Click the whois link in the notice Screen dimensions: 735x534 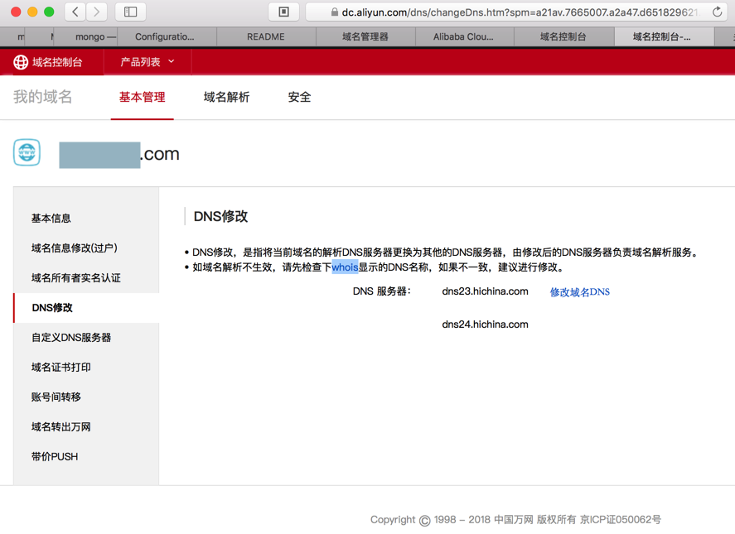(x=345, y=267)
